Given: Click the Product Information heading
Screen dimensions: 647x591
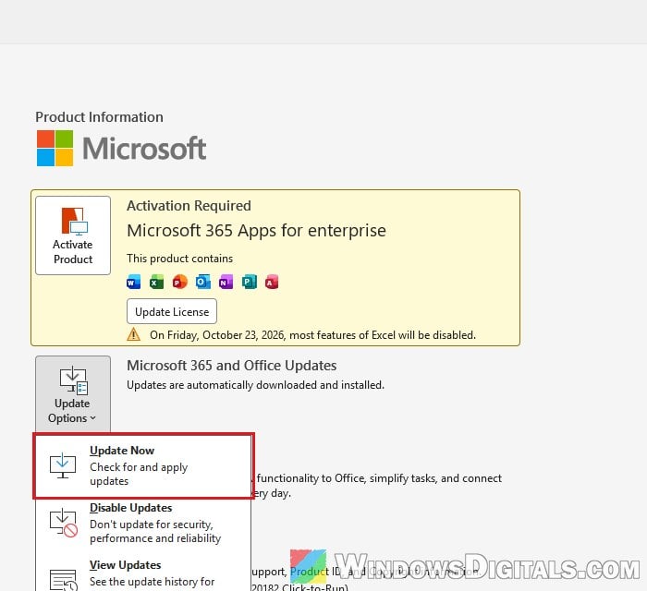Looking at the screenshot, I should pos(99,117).
